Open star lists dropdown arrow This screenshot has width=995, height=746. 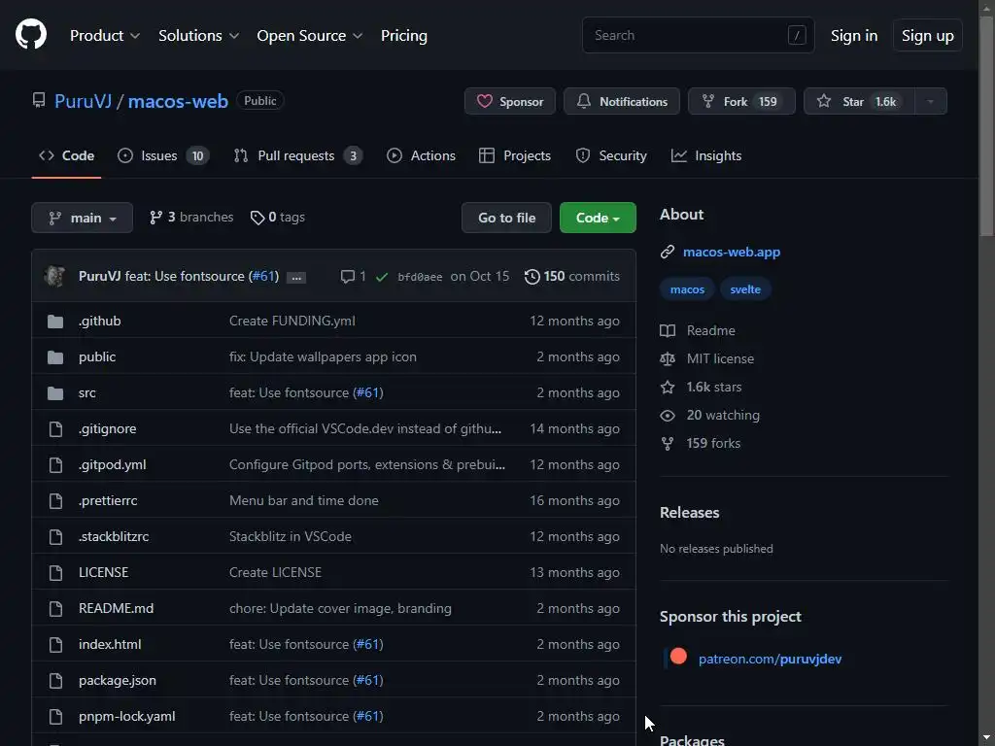pyautogui.click(x=930, y=101)
